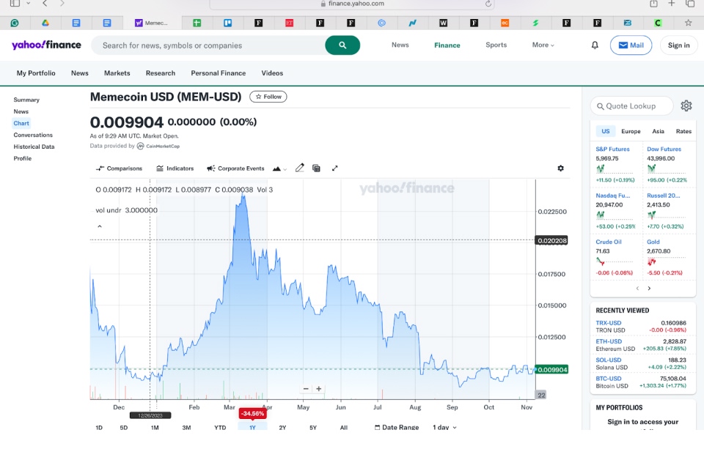The height and width of the screenshot is (449, 704).
Task: Open Dow Futures quote
Action: point(664,149)
